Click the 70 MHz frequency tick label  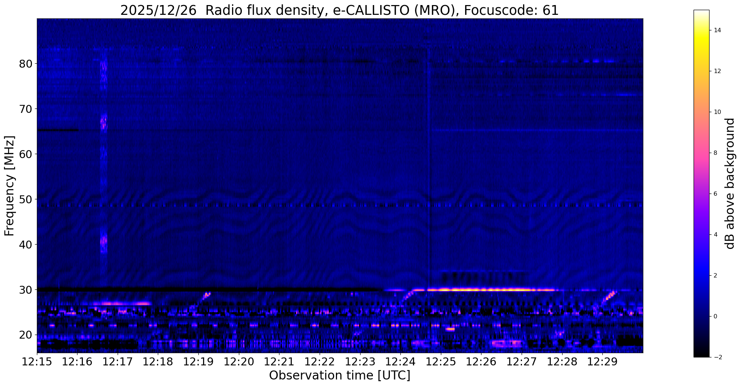click(25, 109)
